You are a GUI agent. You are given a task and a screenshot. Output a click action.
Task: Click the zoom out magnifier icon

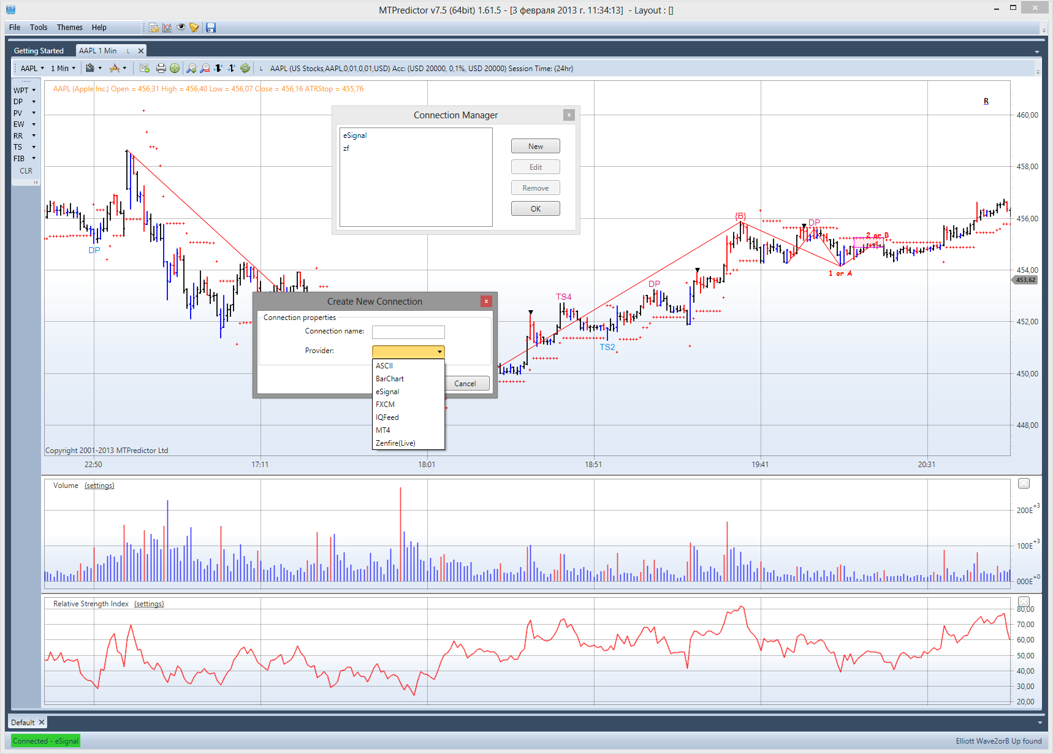[x=205, y=68]
